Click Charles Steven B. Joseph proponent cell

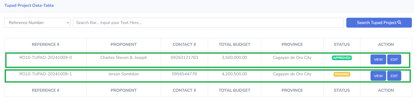pos(124,58)
